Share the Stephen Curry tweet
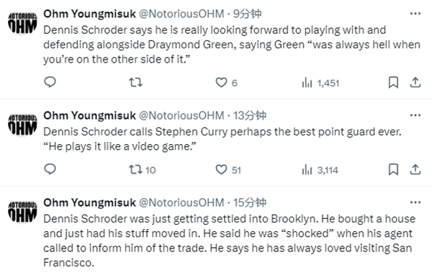 tap(415, 169)
